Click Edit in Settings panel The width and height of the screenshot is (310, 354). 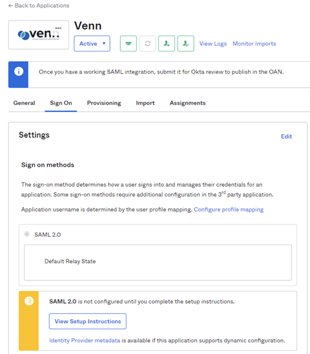(x=287, y=136)
